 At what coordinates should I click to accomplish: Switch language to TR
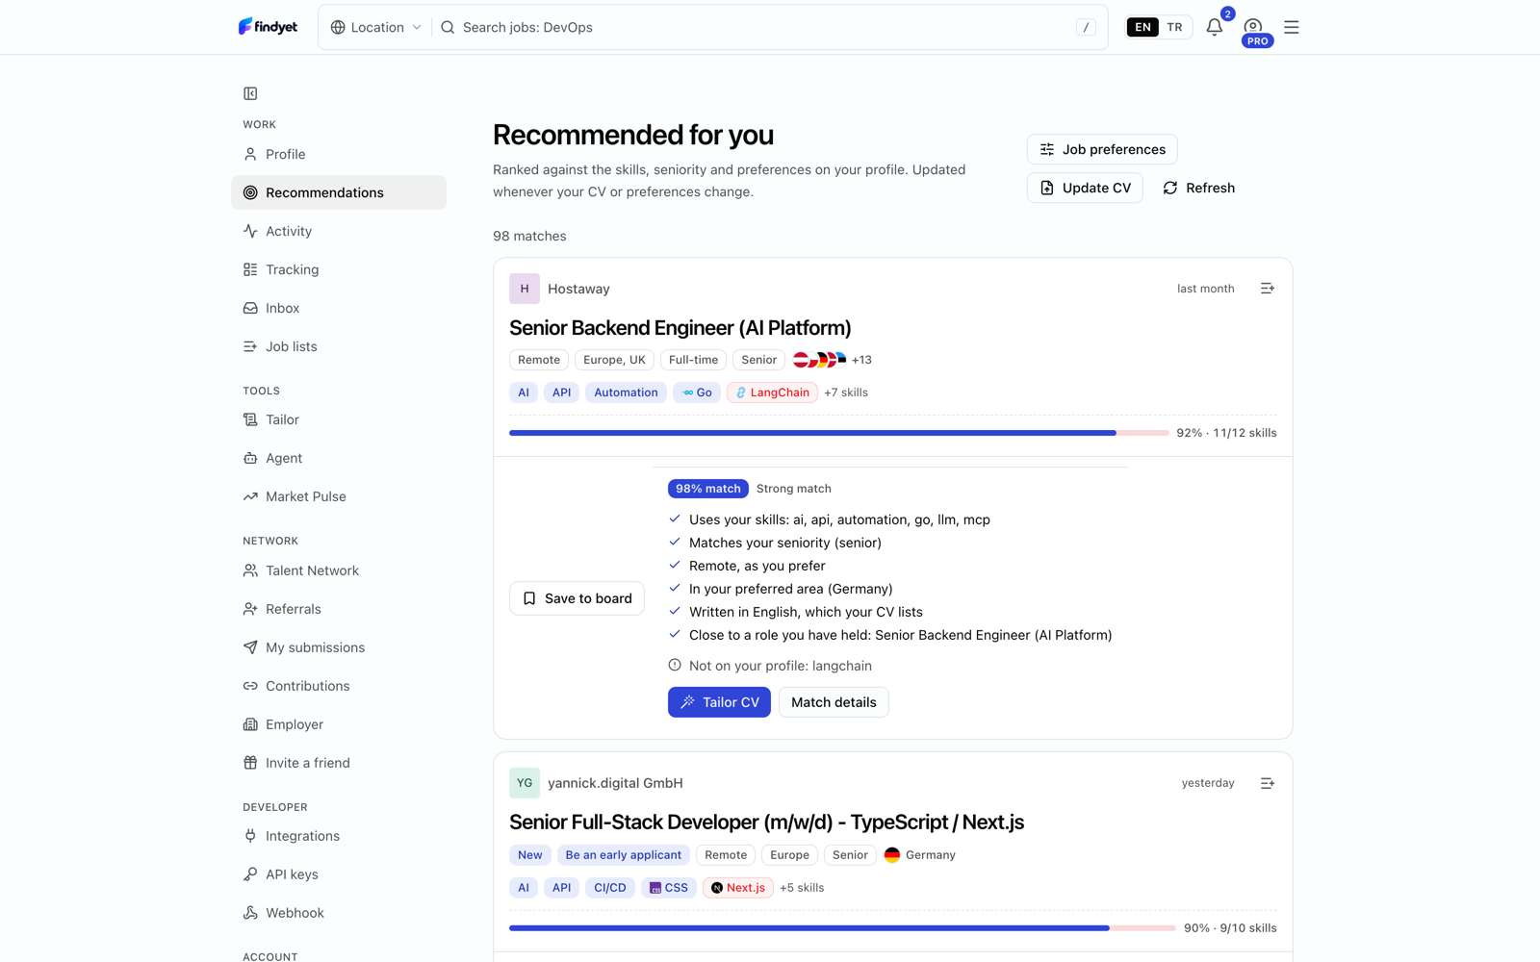click(1174, 27)
